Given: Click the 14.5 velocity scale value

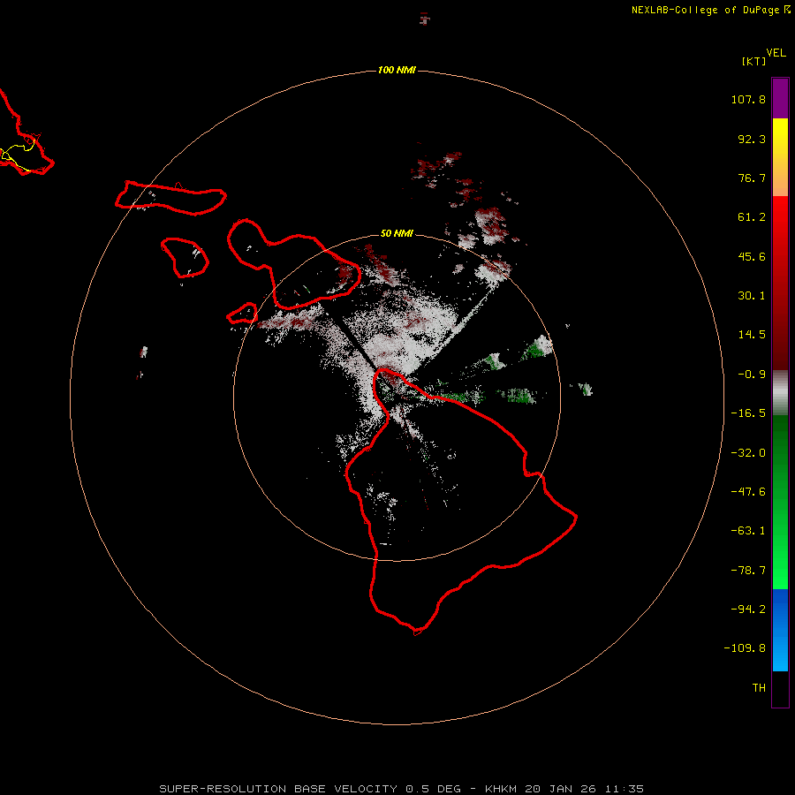Looking at the screenshot, I should 752,335.
